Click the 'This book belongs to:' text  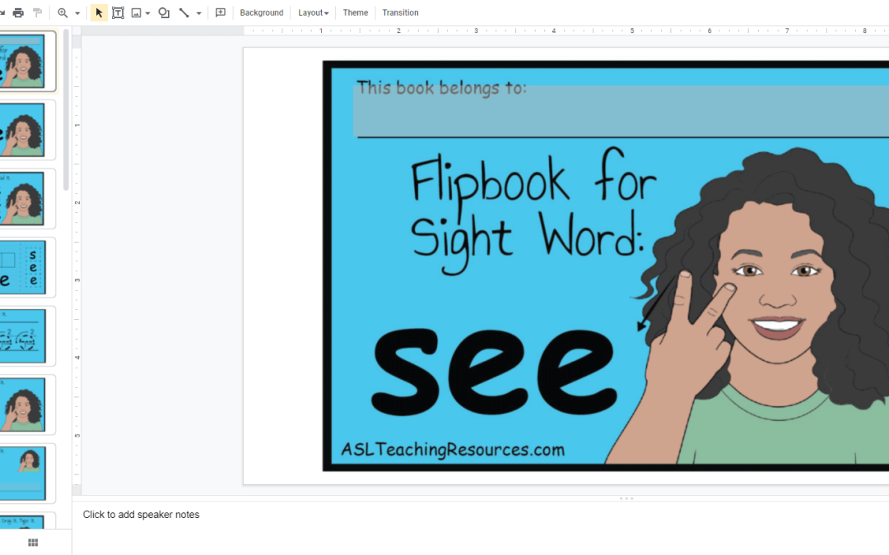441,88
